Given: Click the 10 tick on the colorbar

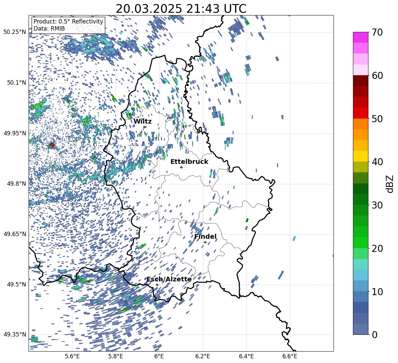Looking at the screenshot, I should 377,291.
